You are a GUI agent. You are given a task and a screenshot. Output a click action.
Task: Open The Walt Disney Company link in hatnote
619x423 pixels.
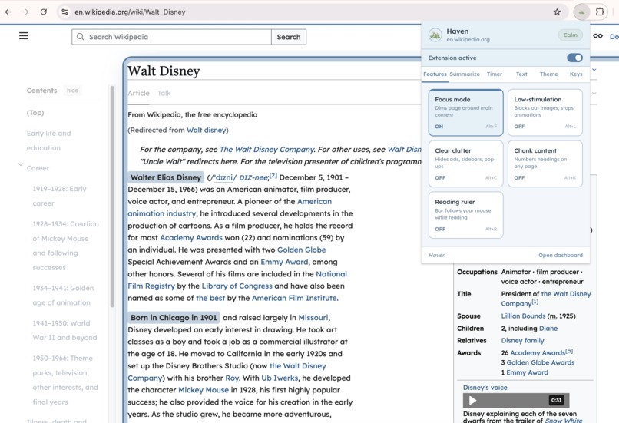click(x=266, y=150)
